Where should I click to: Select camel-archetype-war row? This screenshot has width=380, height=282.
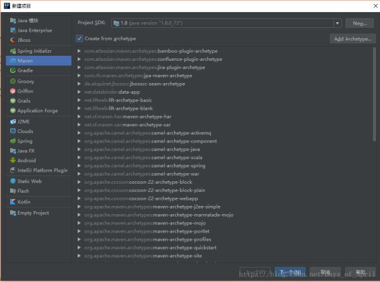coord(224,174)
